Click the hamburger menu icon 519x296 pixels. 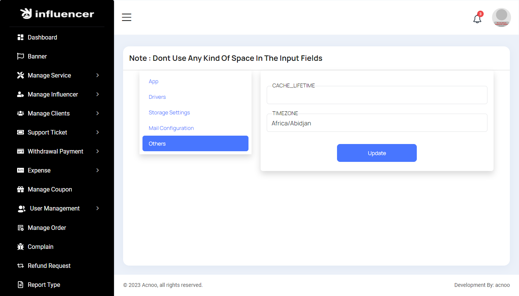(x=127, y=17)
